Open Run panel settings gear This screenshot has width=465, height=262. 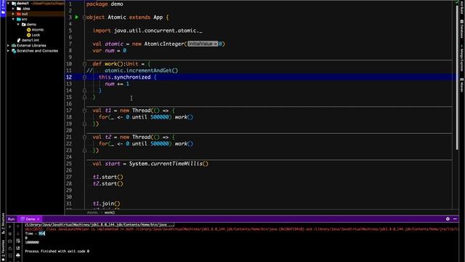448,219
